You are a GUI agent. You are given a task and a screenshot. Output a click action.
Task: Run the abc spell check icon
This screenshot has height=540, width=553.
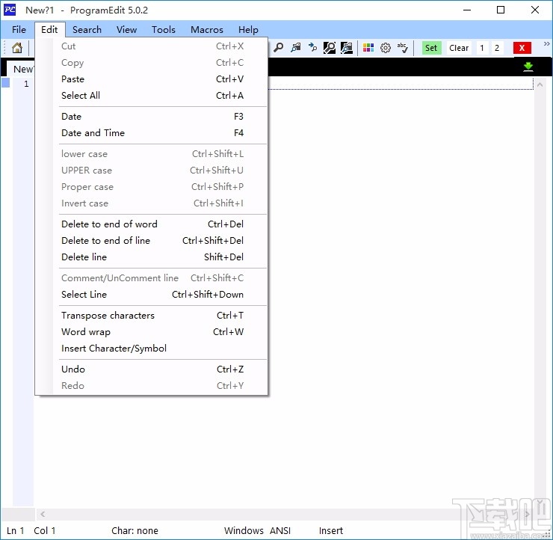(402, 48)
